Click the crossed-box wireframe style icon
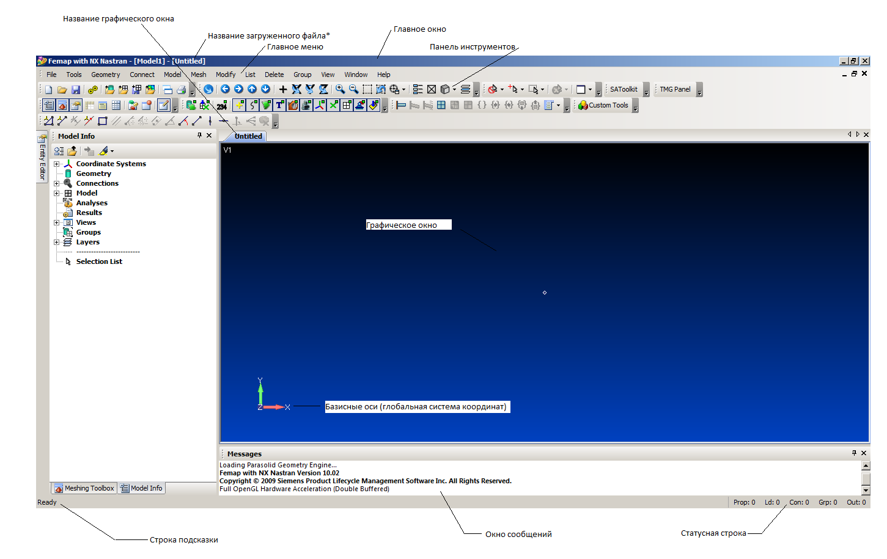The height and width of the screenshot is (559, 887). [x=432, y=89]
